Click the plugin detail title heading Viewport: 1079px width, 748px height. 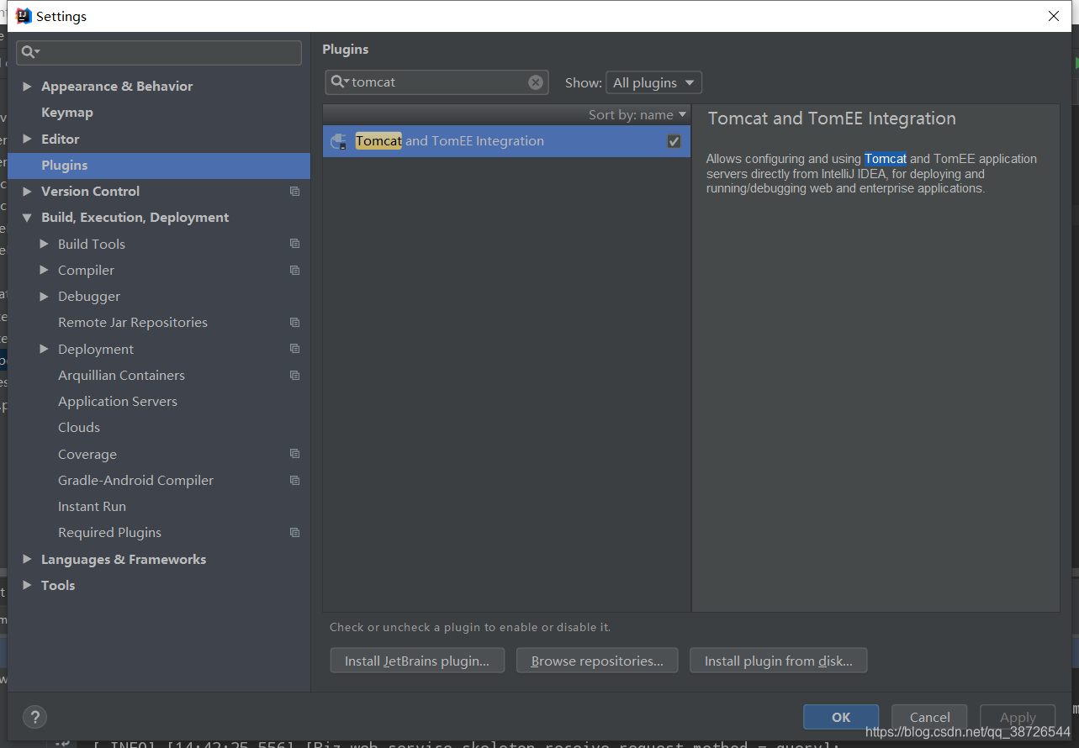tap(832, 119)
